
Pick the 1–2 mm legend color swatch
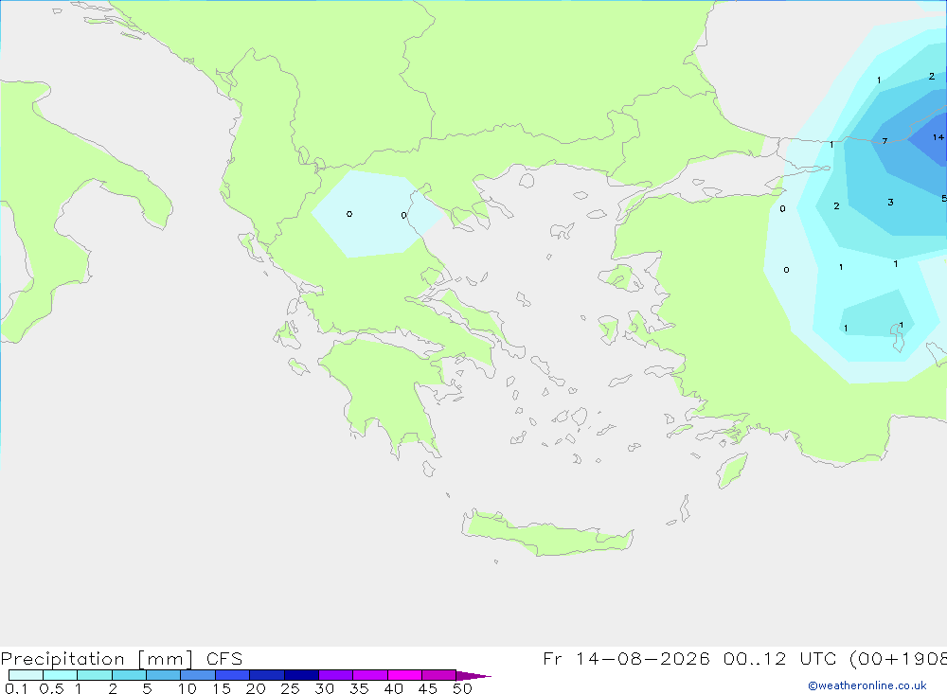94,675
